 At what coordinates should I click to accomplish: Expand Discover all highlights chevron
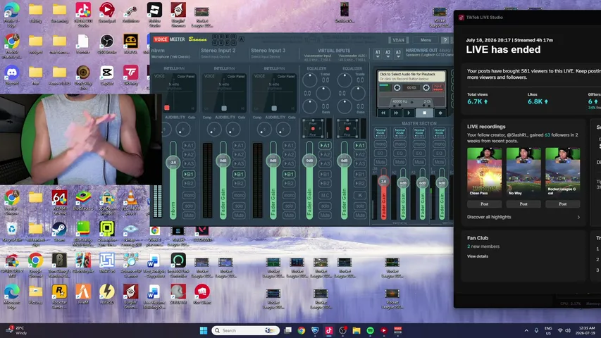[578, 217]
